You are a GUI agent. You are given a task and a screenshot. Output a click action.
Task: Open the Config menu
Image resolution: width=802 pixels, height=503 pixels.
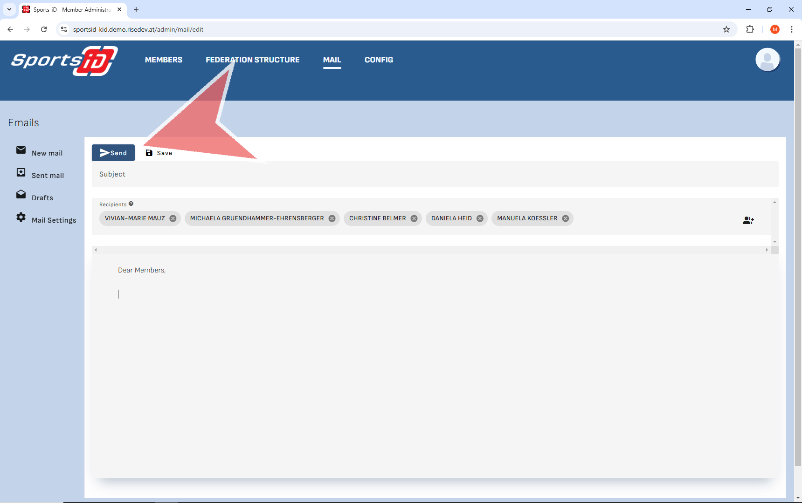pyautogui.click(x=379, y=60)
